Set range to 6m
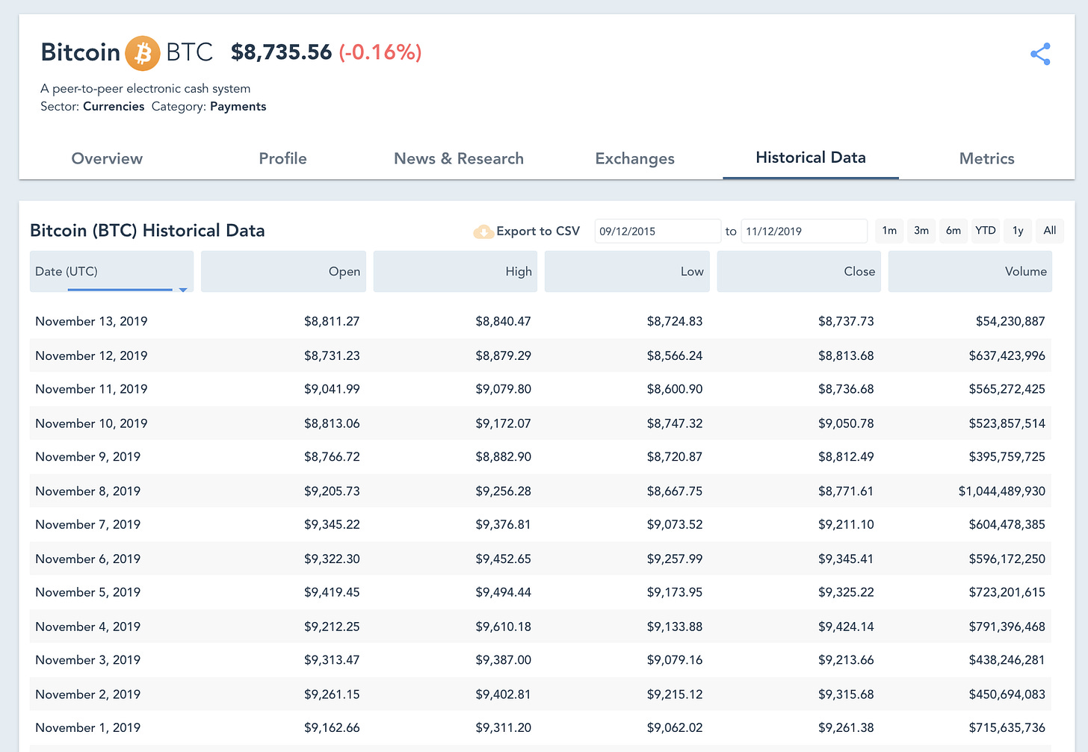Viewport: 1088px width, 752px height. [953, 231]
